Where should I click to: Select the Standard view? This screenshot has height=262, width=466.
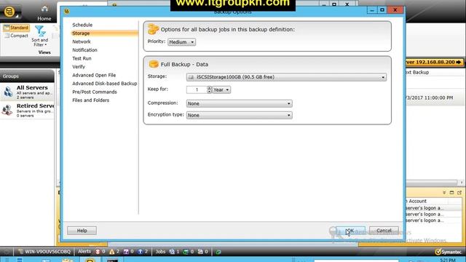coord(16,28)
